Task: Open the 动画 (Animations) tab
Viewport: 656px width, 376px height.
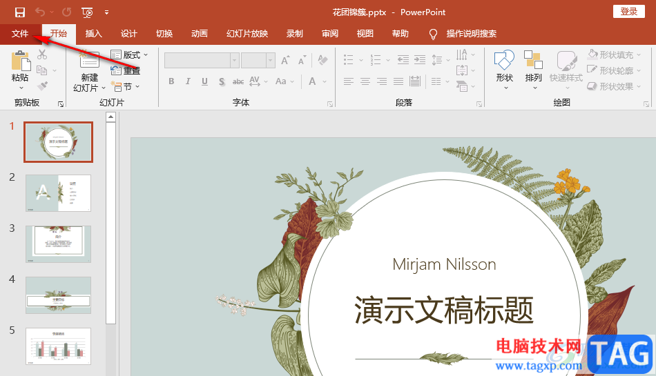Action: pos(199,34)
